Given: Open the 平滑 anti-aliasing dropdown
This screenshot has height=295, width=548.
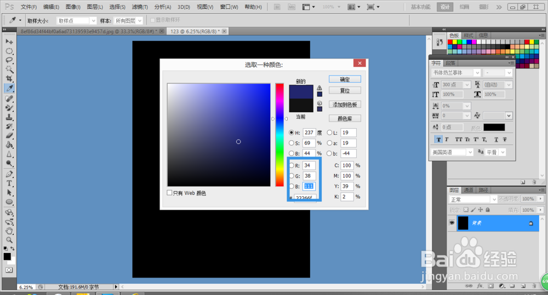Looking at the screenshot, I should tap(495, 152).
